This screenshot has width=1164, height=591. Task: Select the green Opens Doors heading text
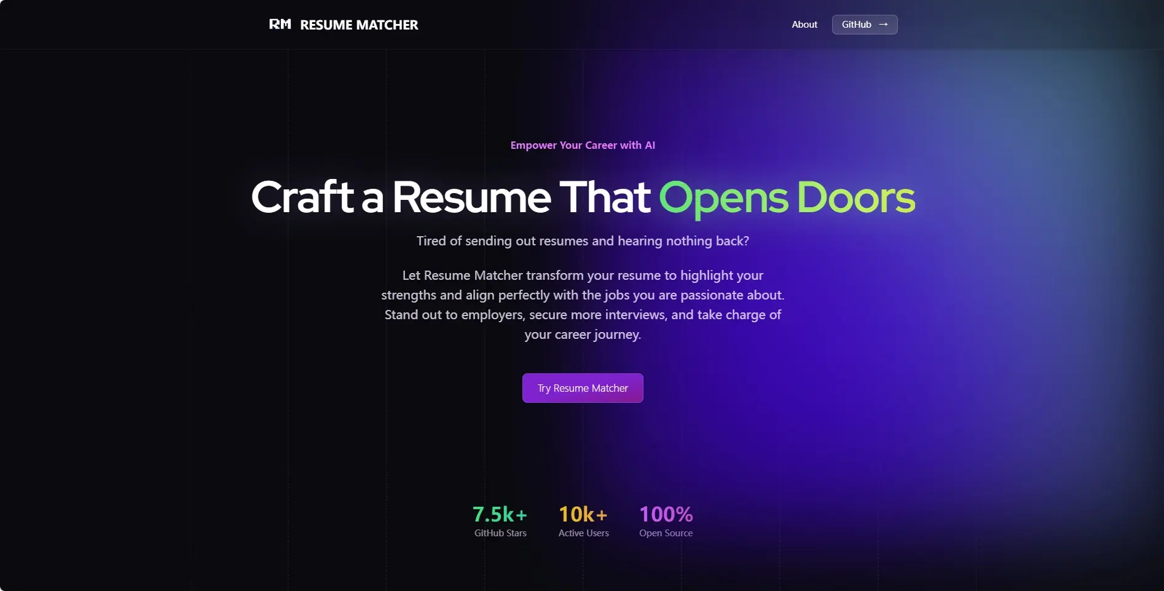click(787, 197)
